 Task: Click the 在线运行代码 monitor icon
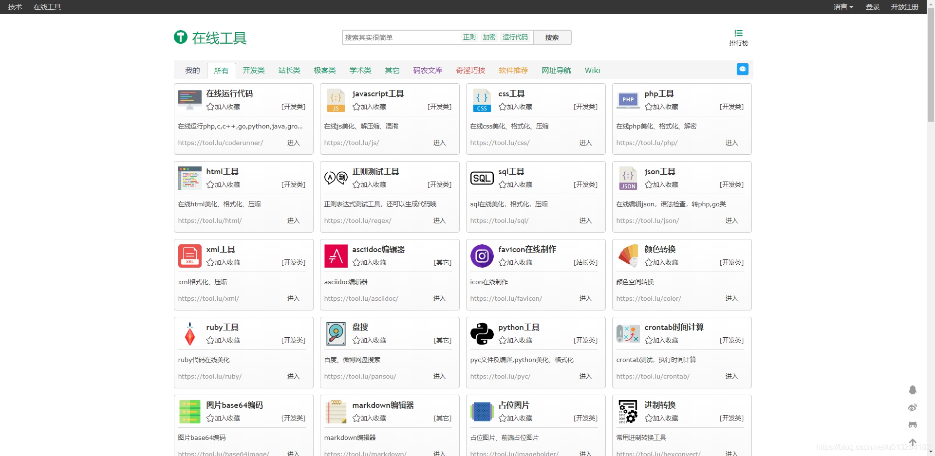pos(190,100)
